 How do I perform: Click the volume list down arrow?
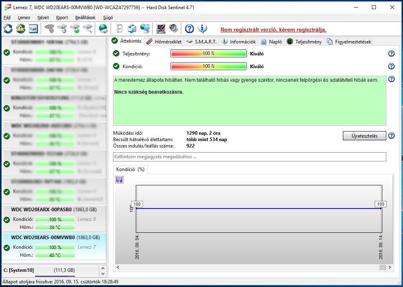click(x=103, y=273)
